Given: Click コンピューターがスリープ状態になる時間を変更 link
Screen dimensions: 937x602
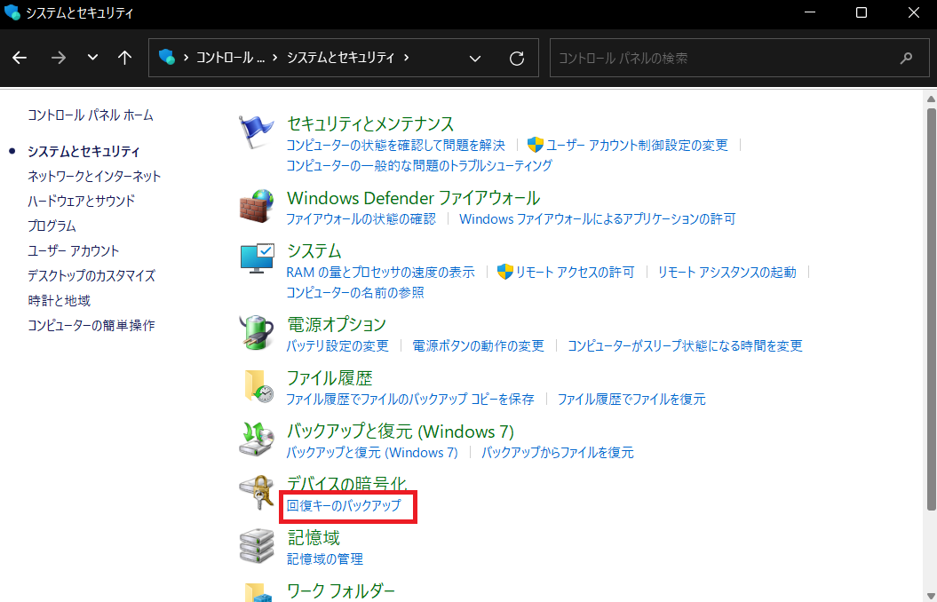Looking at the screenshot, I should click(685, 345).
